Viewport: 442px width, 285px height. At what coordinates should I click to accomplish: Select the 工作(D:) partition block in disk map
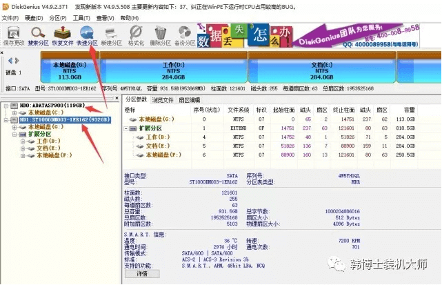(174, 67)
